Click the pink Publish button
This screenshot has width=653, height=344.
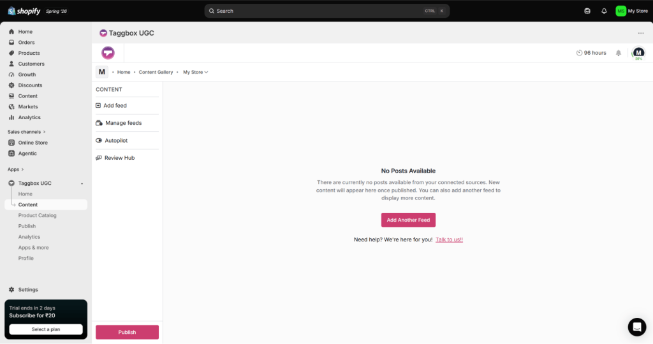(127, 333)
